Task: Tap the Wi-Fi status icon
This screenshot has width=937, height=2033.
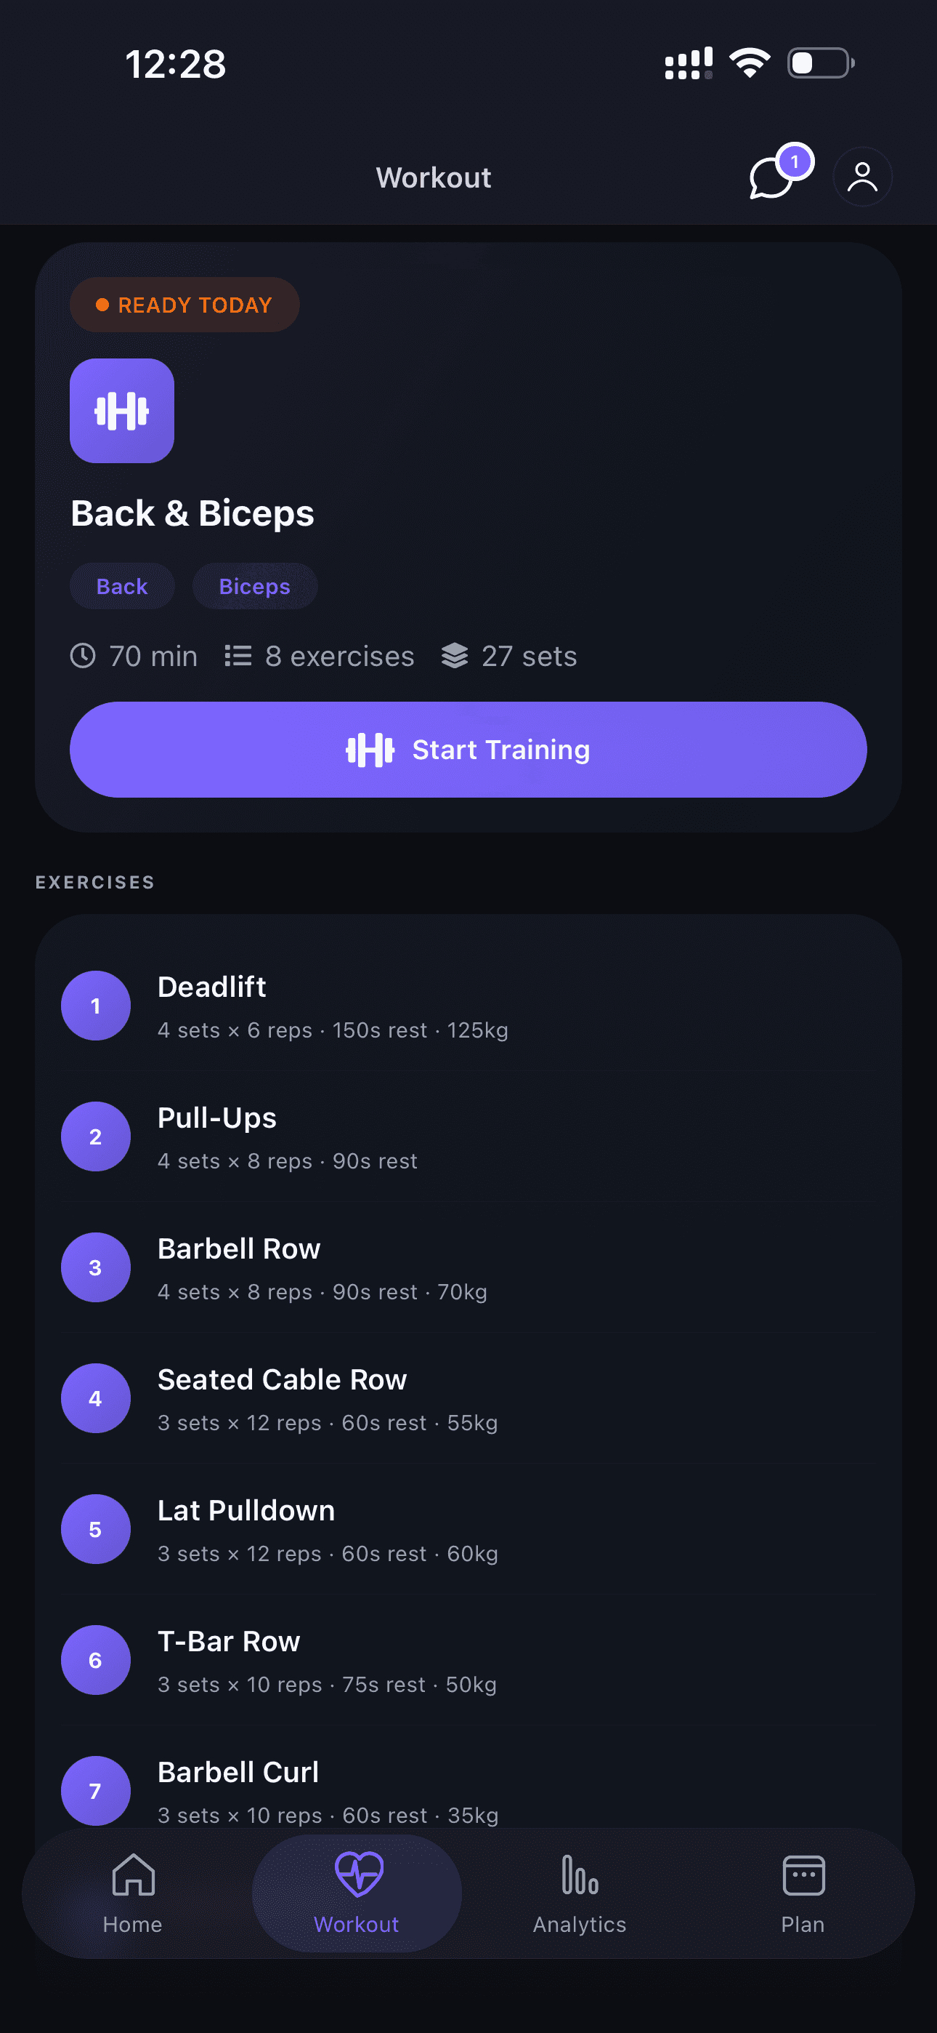Action: [x=750, y=63]
